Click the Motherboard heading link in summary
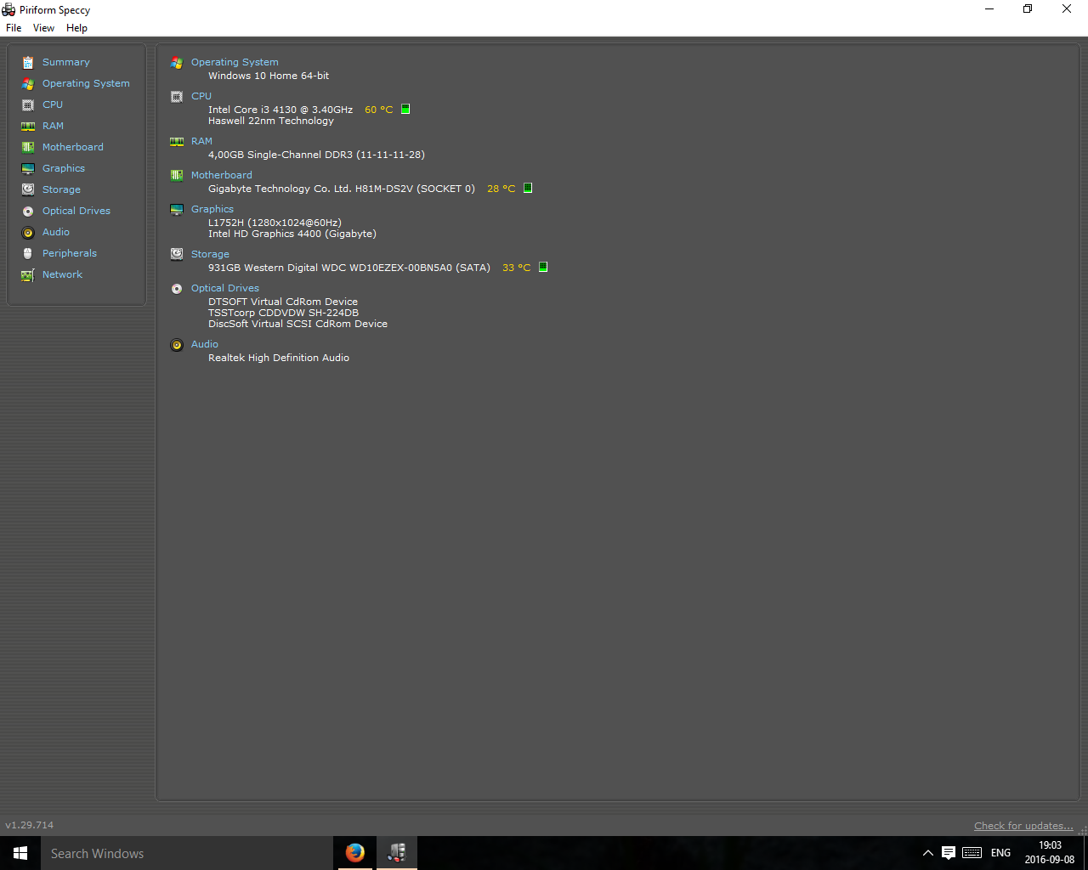The height and width of the screenshot is (870, 1088). [222, 175]
